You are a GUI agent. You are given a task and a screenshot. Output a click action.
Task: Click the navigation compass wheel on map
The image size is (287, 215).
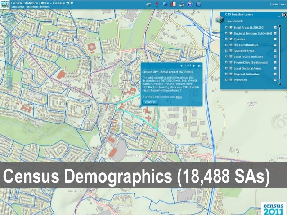click(x=9, y=20)
